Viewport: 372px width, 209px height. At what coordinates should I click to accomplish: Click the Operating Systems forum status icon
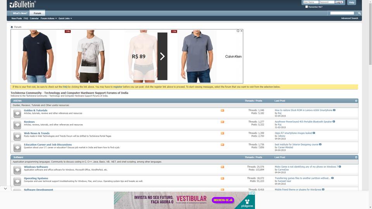pyautogui.click(x=17, y=181)
